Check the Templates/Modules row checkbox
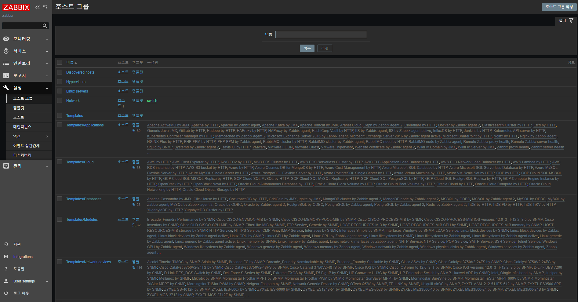This screenshot has width=578, height=302. tap(60, 219)
